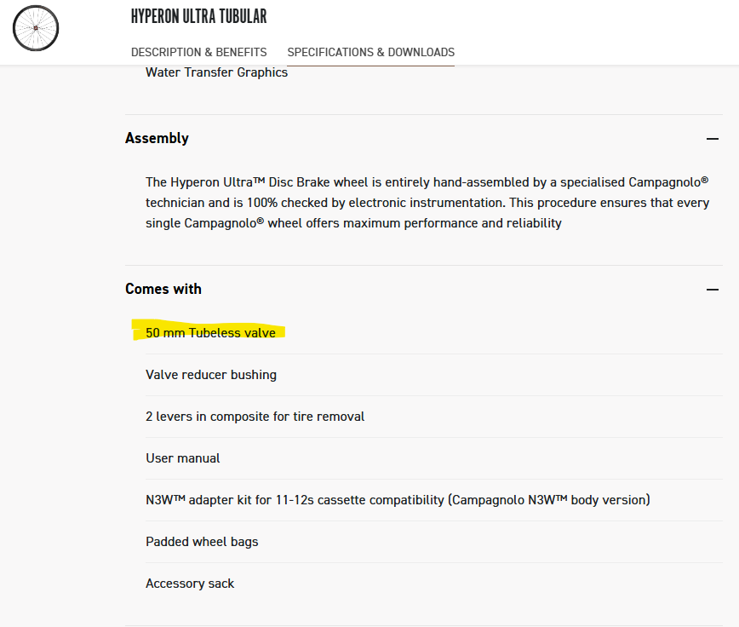Click the N3W adapter kit item
The width and height of the screenshot is (739, 627).
point(398,500)
